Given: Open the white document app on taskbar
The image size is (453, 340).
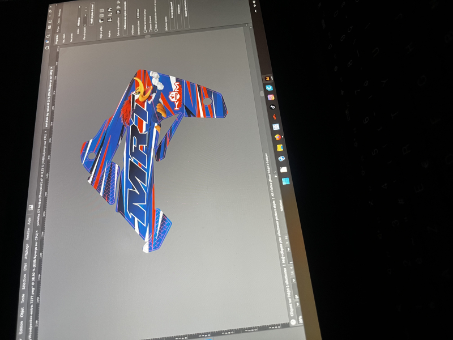Looking at the screenshot, I should [284, 169].
